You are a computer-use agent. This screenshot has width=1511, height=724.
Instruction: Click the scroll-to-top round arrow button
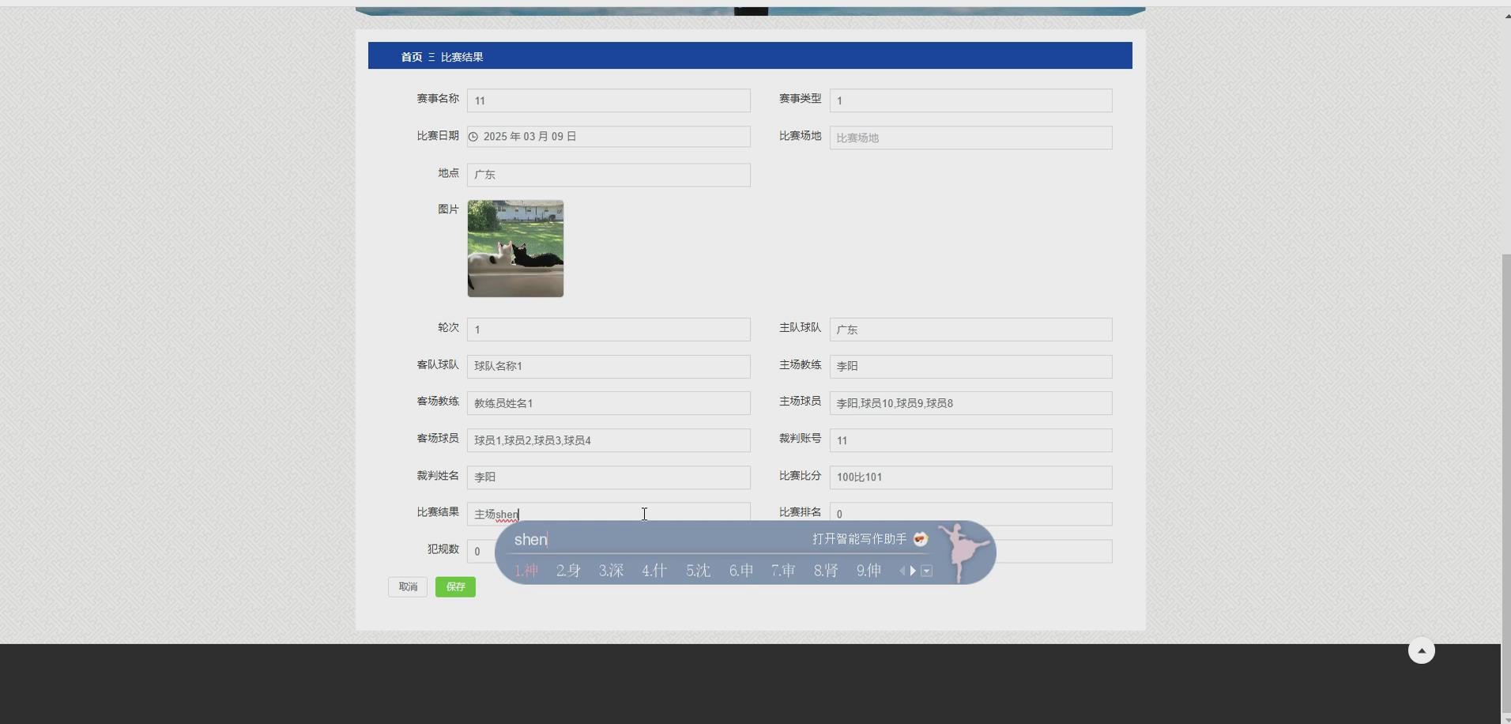click(1421, 650)
